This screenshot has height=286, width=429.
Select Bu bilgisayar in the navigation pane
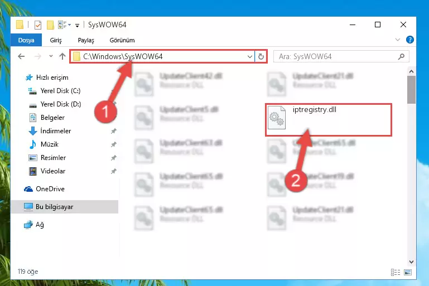coord(65,207)
